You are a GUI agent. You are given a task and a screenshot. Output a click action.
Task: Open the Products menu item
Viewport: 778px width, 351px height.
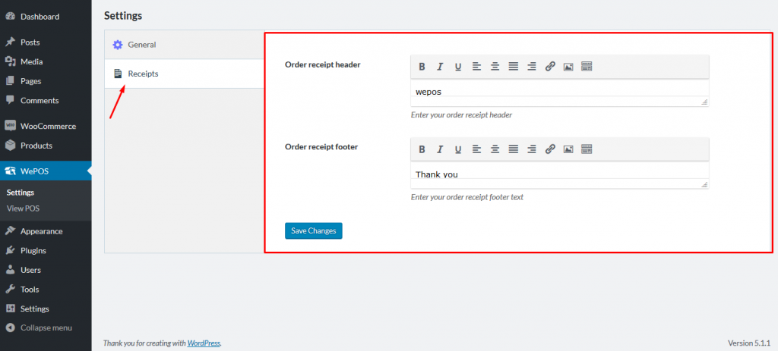(x=46, y=146)
